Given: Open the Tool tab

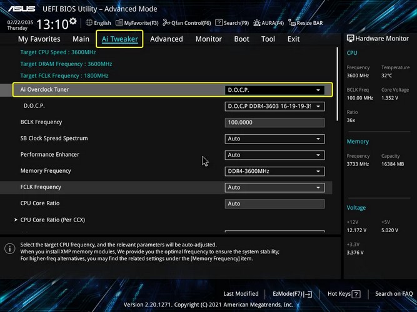Looking at the screenshot, I should click(268, 39).
